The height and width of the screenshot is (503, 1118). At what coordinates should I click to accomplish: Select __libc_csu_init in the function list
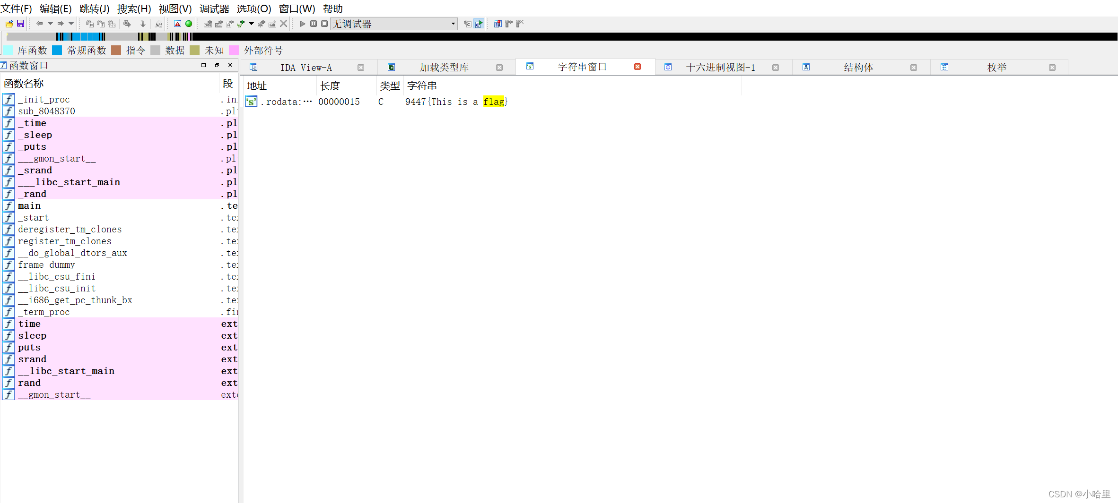pos(119,289)
